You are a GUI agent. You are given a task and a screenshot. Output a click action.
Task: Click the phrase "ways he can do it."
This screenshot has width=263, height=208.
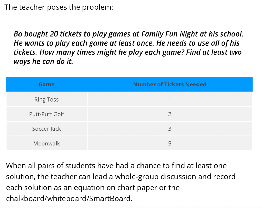43,62
